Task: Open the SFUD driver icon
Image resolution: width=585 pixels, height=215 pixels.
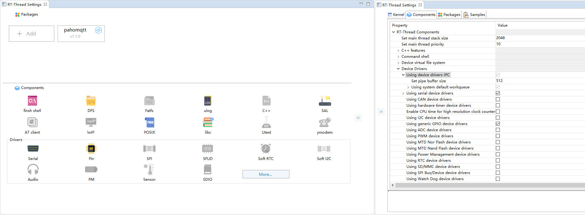Action: [208, 149]
